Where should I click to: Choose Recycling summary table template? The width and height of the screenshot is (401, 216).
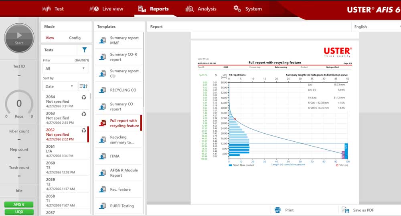[119, 139]
